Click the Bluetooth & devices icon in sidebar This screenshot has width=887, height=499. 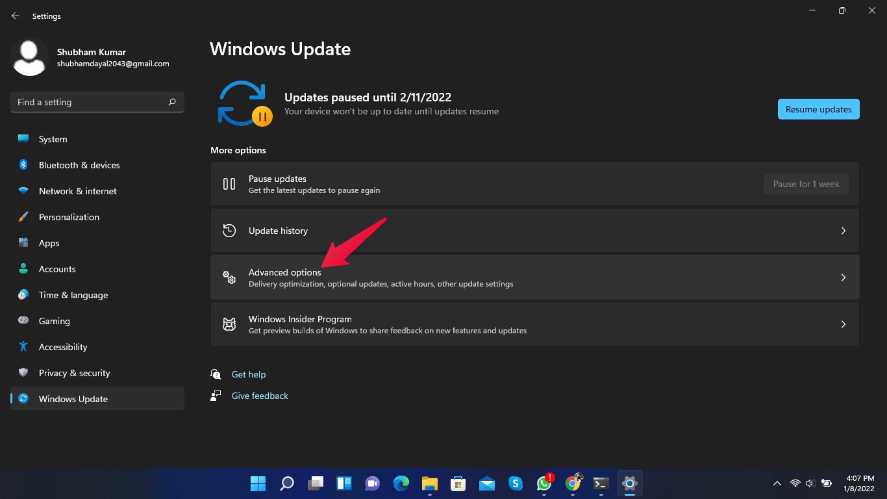tap(23, 165)
